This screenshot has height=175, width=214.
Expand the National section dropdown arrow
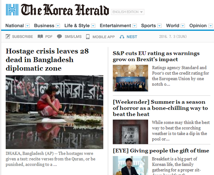[27, 26]
